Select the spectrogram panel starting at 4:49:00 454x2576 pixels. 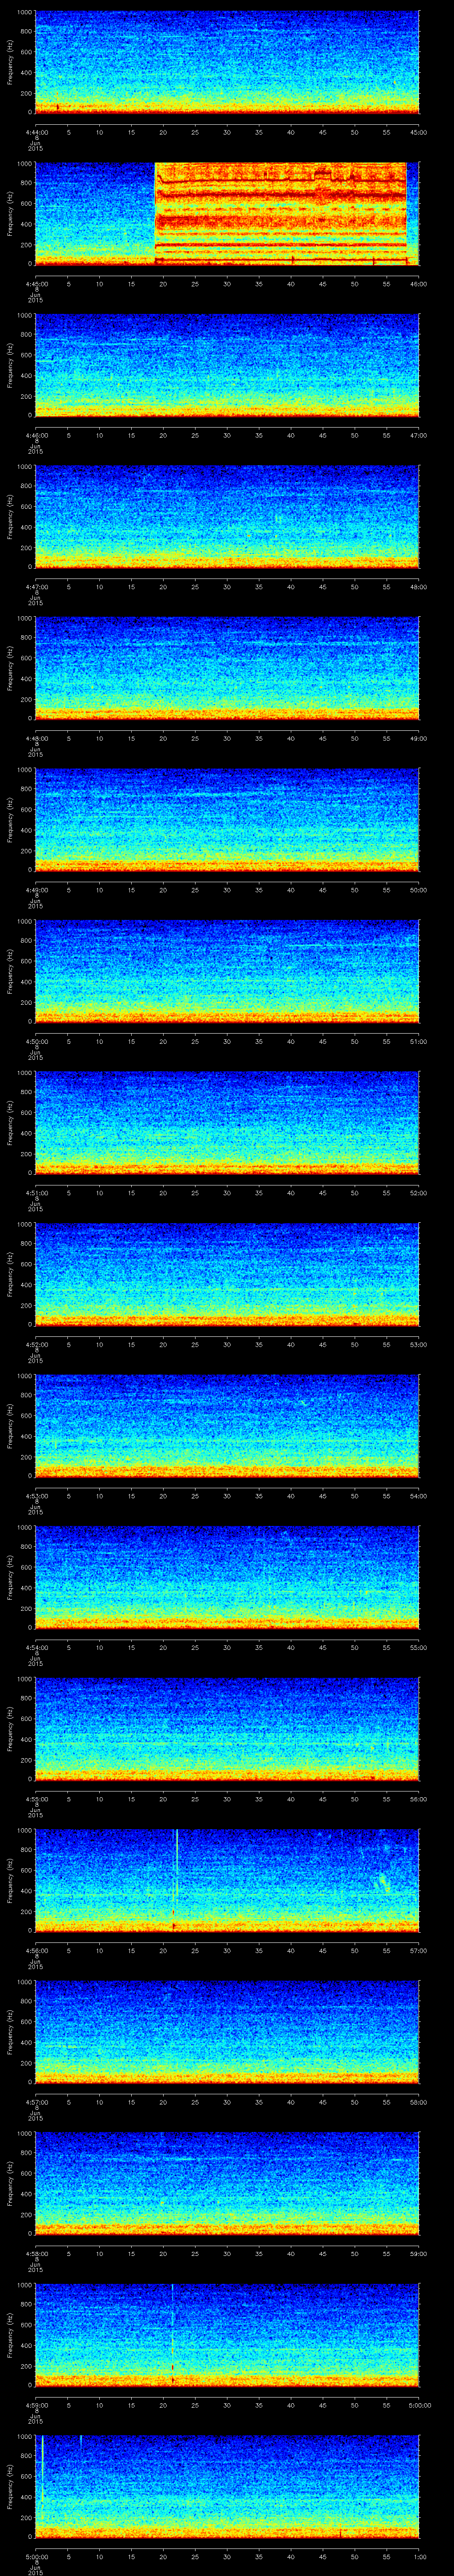(x=227, y=819)
